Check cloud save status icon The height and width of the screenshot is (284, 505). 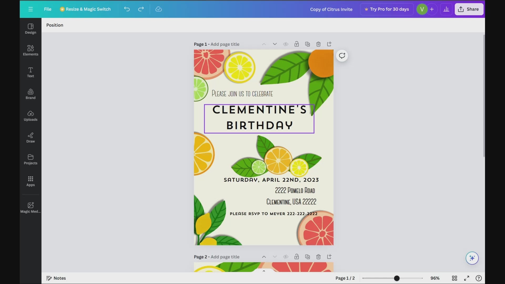click(159, 9)
